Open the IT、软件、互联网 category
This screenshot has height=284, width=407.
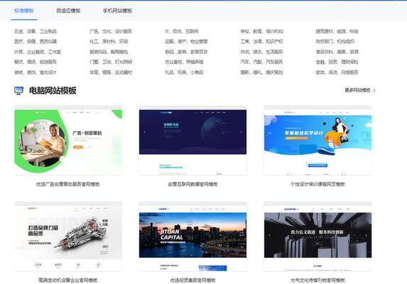pos(182,31)
